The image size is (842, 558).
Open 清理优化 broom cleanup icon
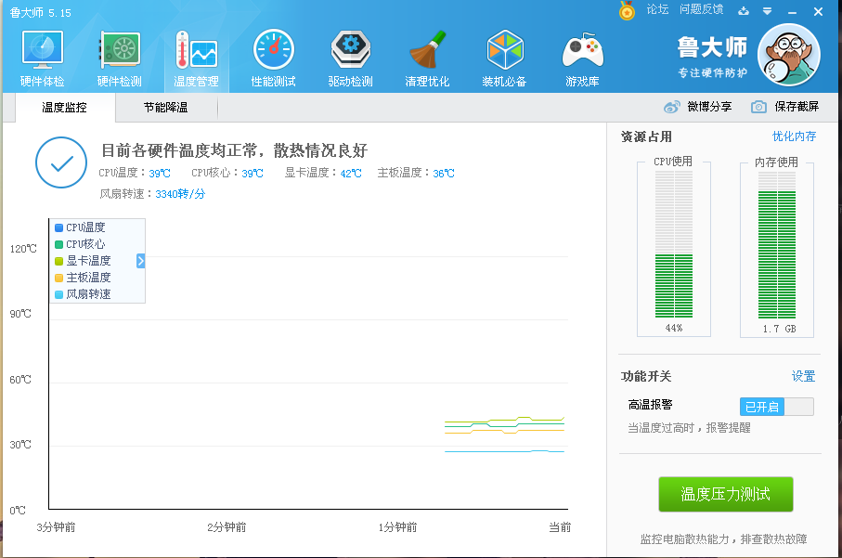click(427, 49)
